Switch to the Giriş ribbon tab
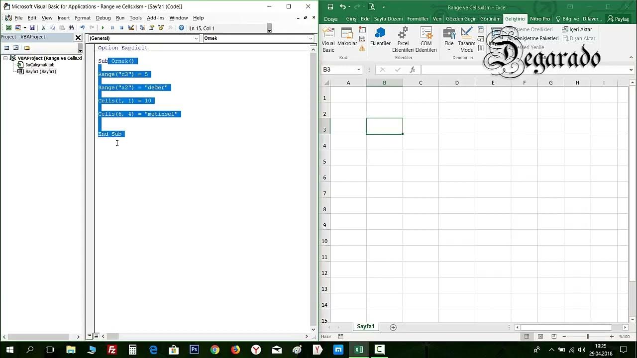637x358 pixels. (x=351, y=19)
